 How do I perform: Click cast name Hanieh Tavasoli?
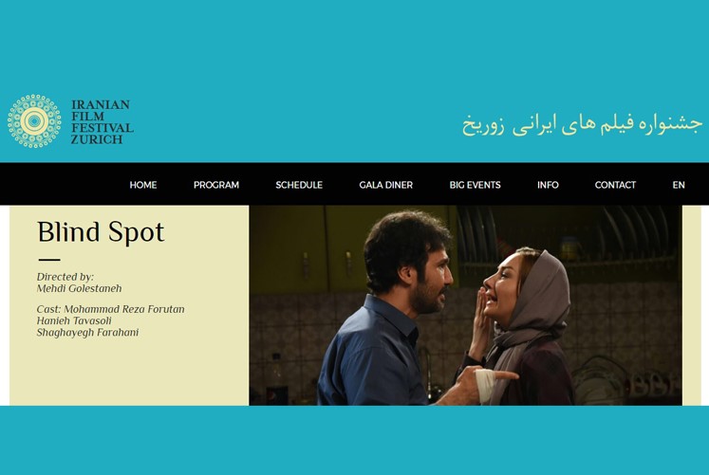pyautogui.click(x=74, y=320)
